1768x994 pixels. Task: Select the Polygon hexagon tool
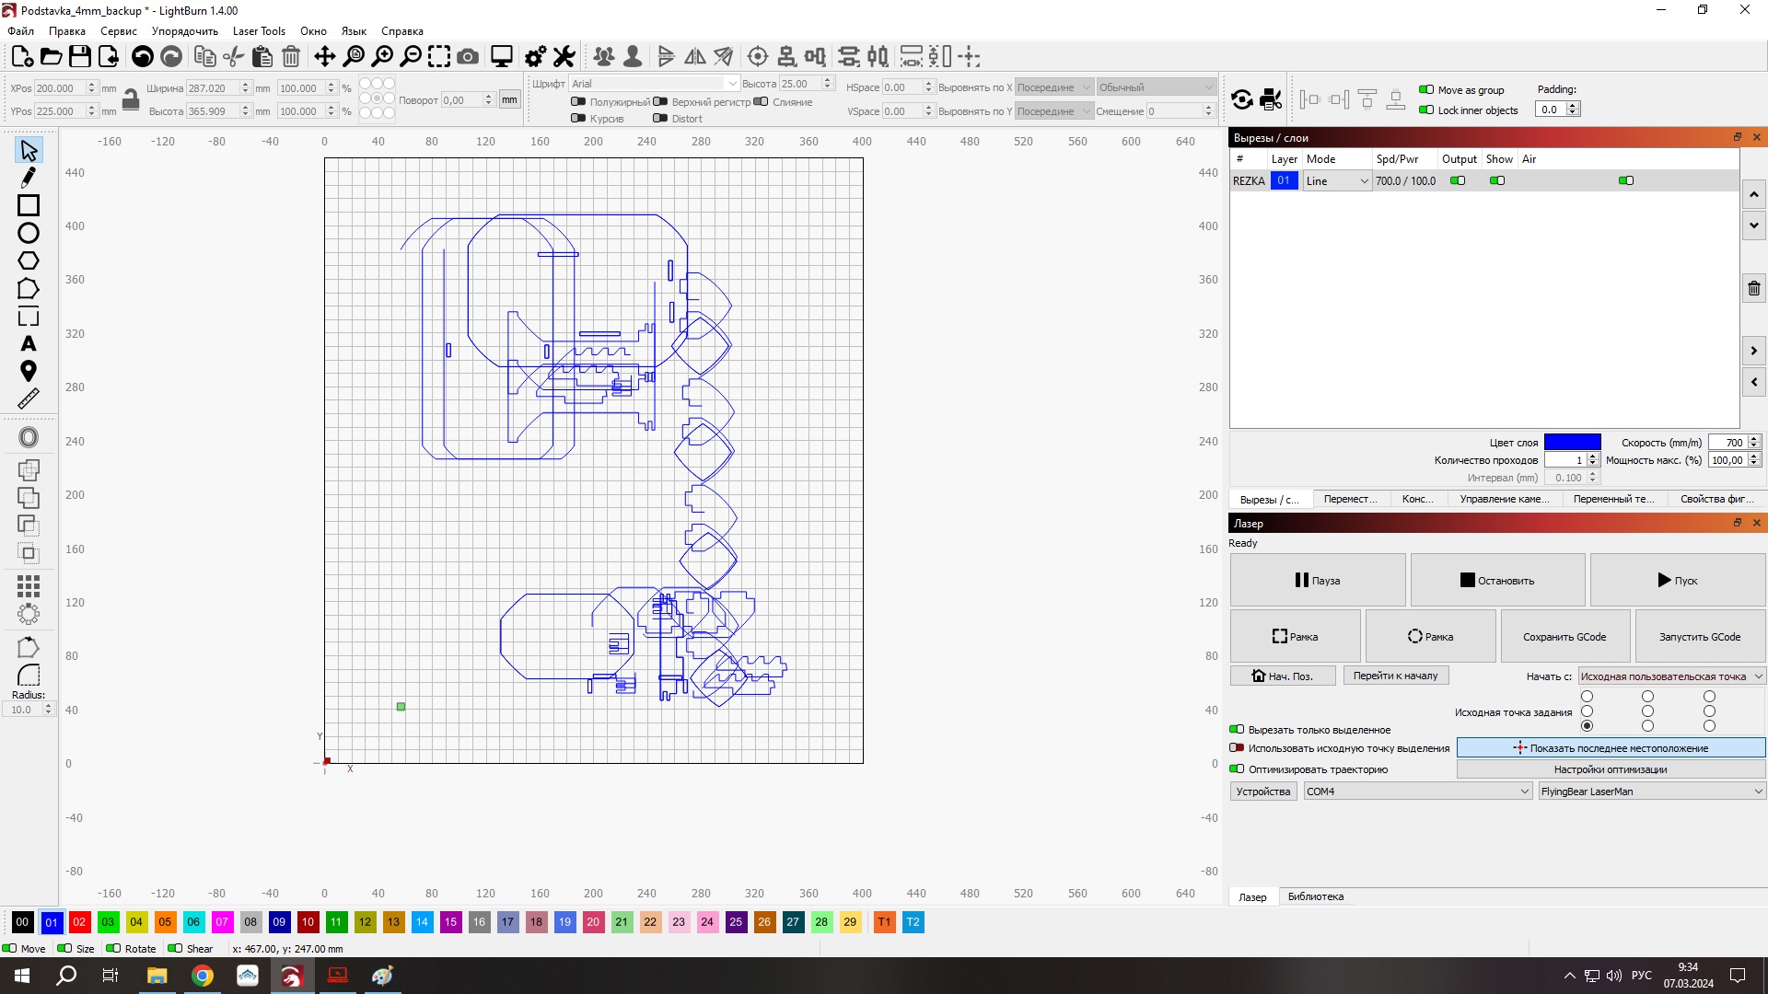[x=29, y=260]
